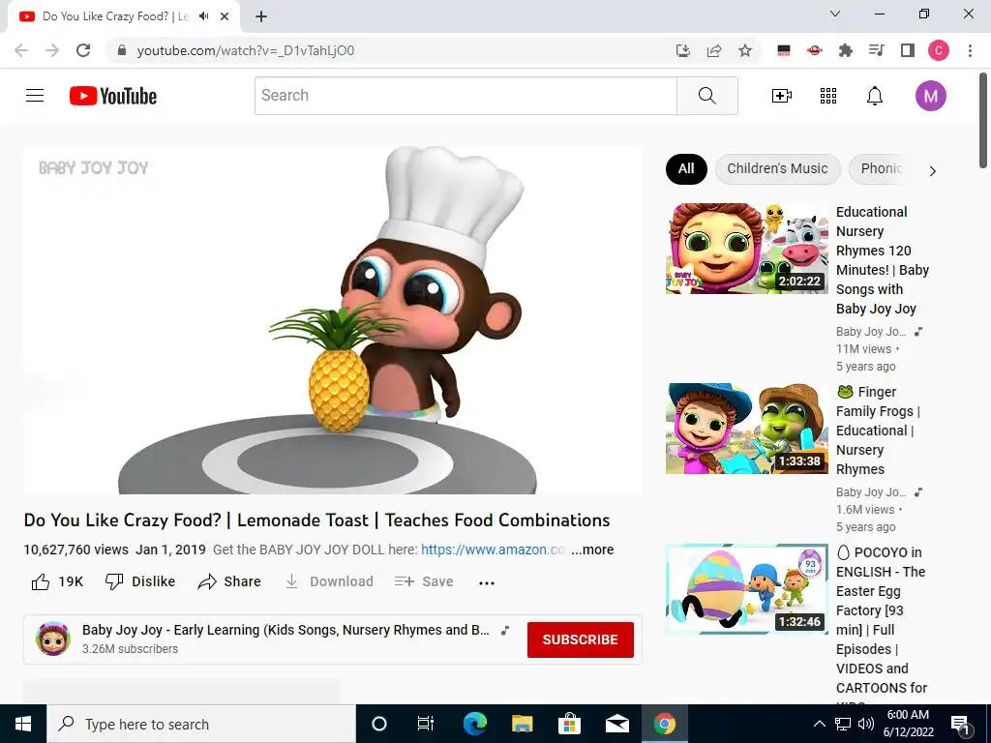Open the purple M account avatar
Image resolution: width=991 pixels, height=743 pixels.
point(930,96)
